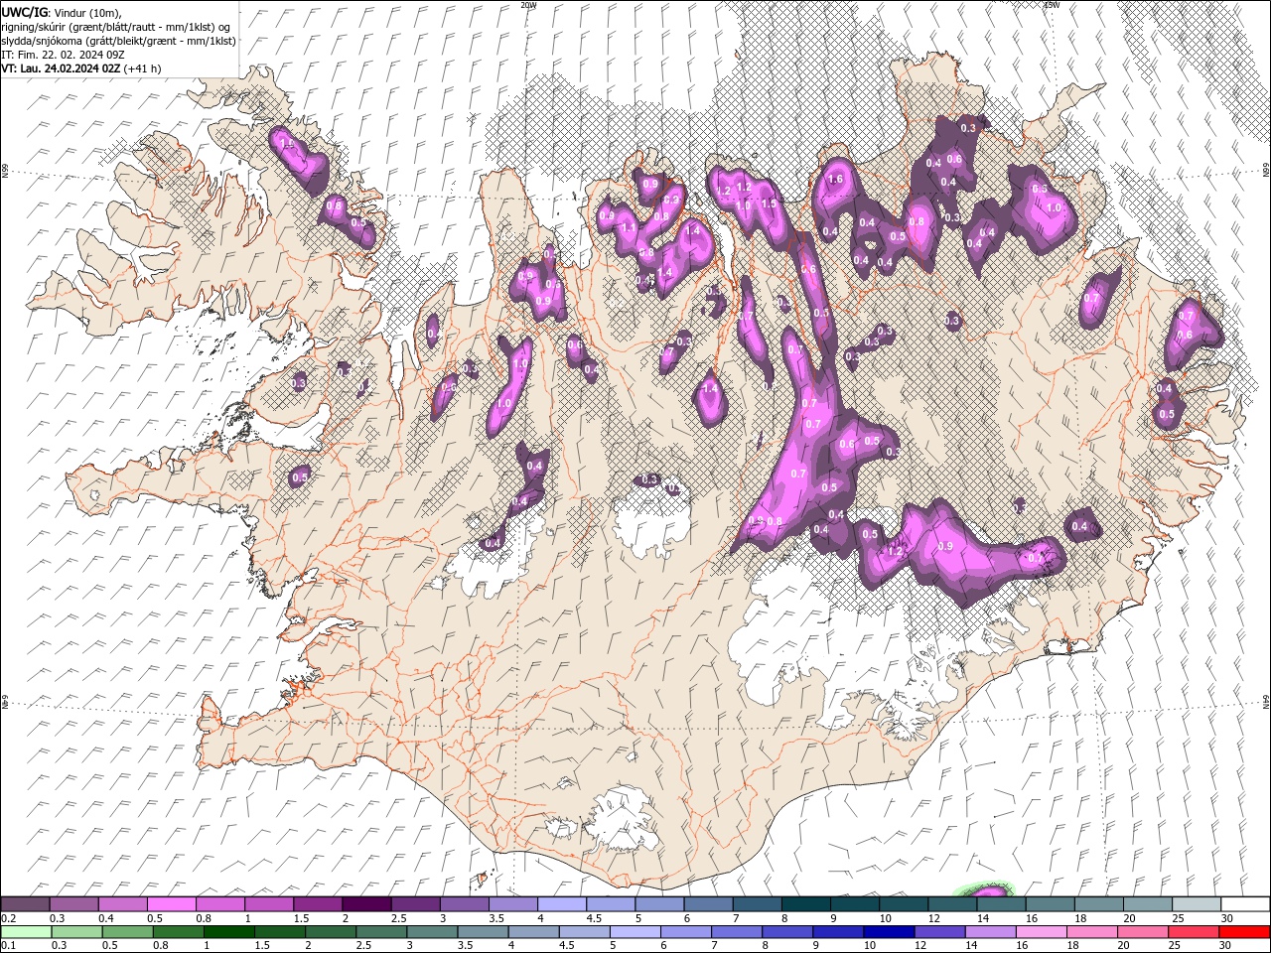Viewport: 1271px width, 953px height.
Task: Click dark teal upper swatch starting at 8
Action: pyautogui.click(x=805, y=904)
